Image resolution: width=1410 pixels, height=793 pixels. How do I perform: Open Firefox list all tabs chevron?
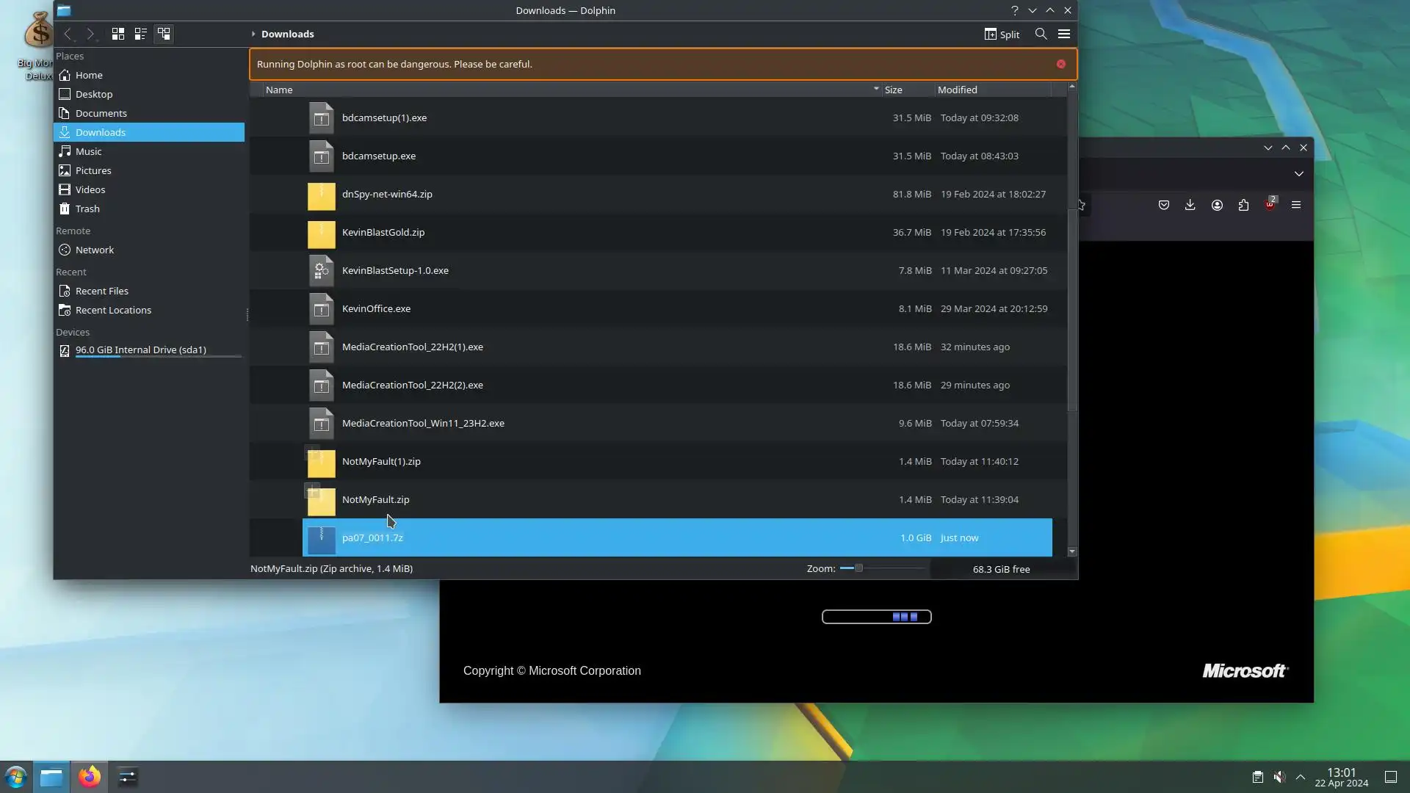click(x=1298, y=174)
